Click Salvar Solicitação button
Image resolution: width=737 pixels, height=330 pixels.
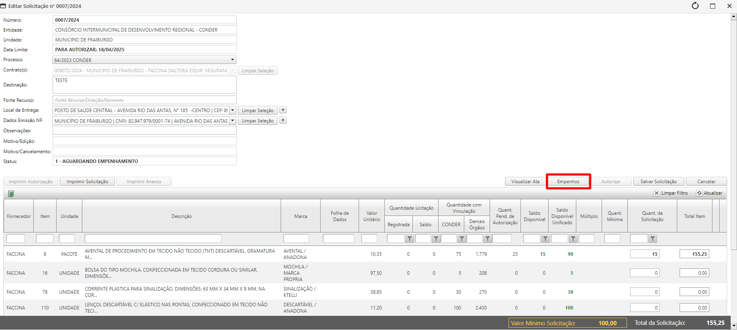tap(658, 182)
